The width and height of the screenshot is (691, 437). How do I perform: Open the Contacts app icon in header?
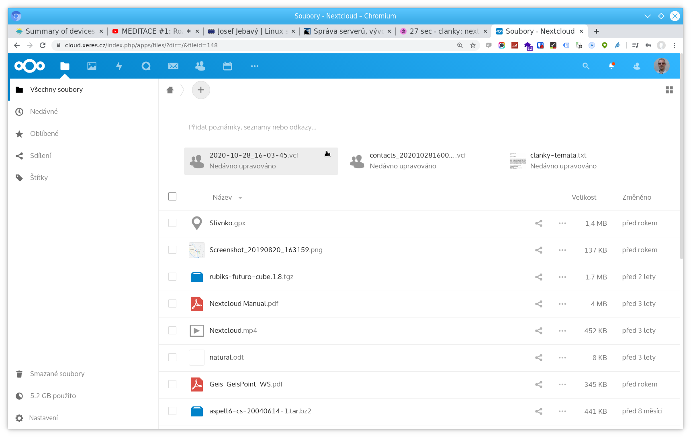200,66
